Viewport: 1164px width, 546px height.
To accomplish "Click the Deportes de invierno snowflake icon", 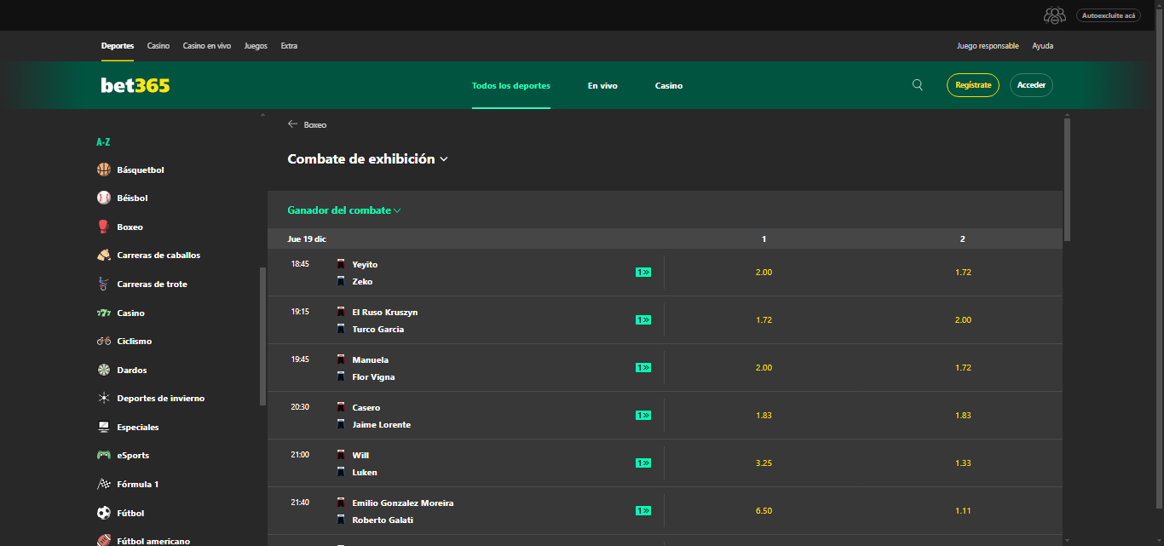I will 104,398.
